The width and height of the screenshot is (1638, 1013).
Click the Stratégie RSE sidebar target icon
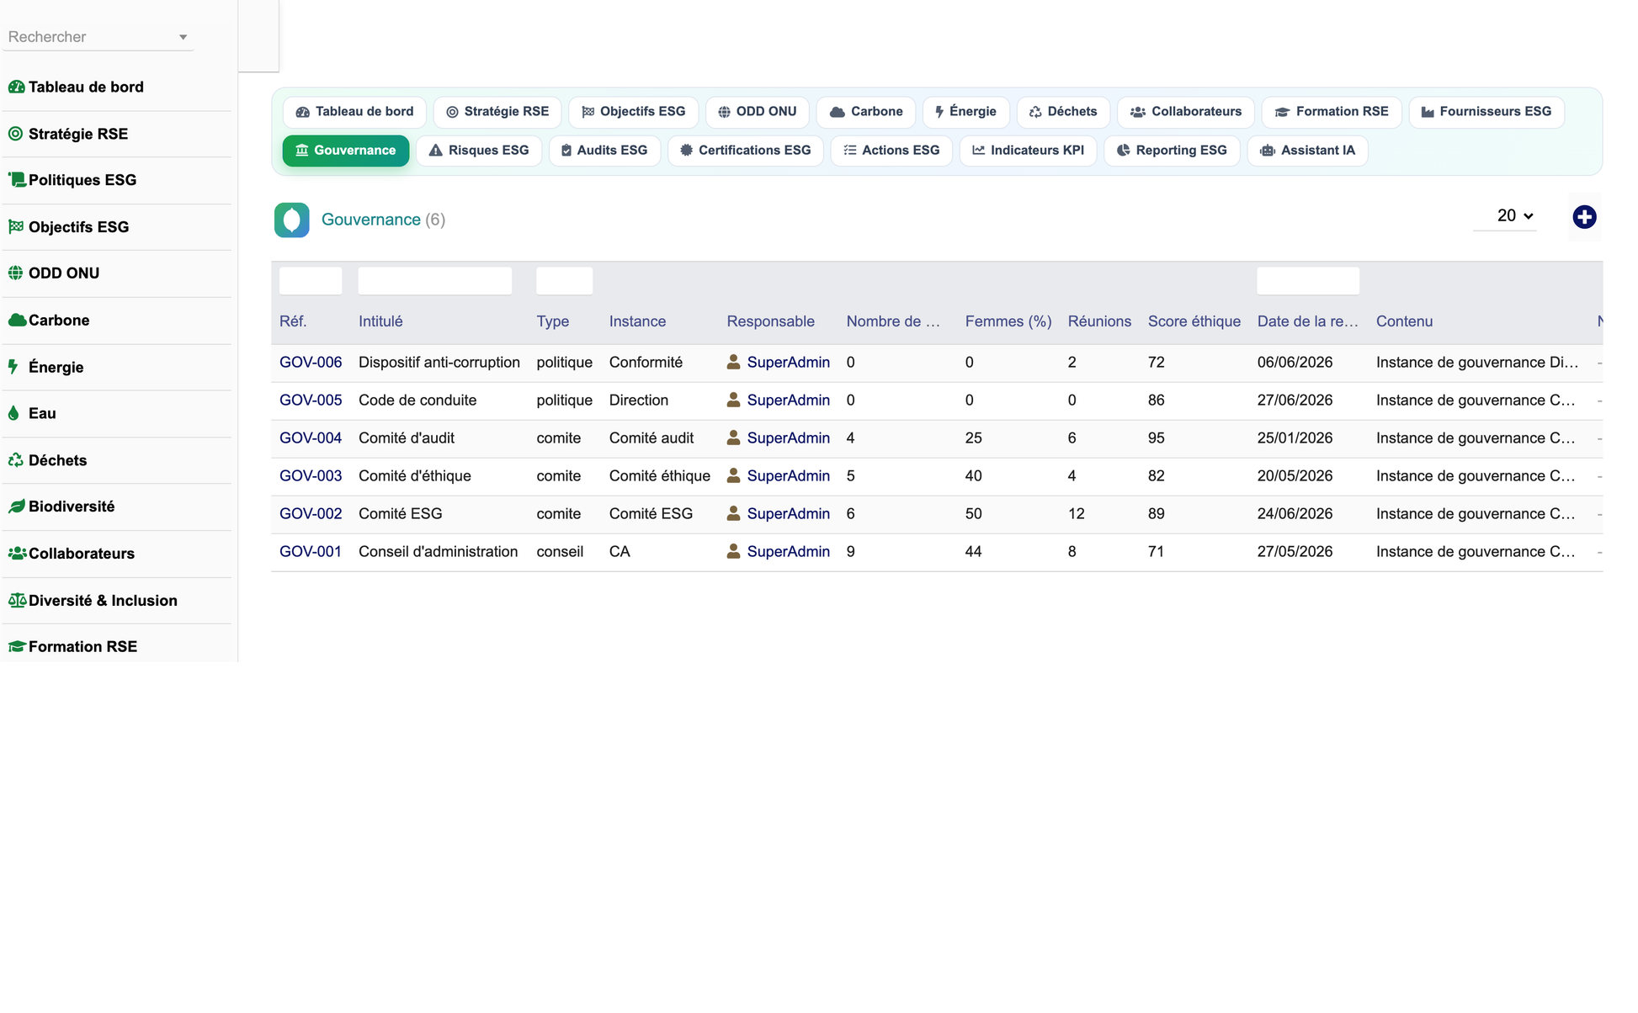click(15, 134)
